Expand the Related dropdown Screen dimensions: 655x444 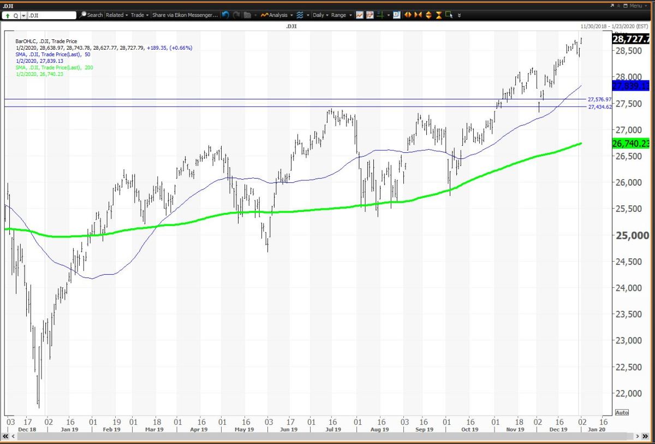[115, 15]
